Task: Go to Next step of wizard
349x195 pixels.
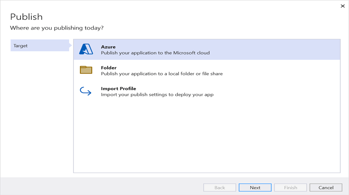Action: (255, 187)
